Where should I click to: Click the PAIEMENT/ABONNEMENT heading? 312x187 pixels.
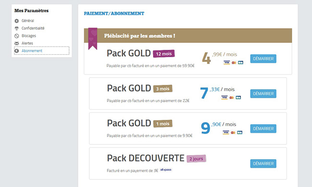114,13
